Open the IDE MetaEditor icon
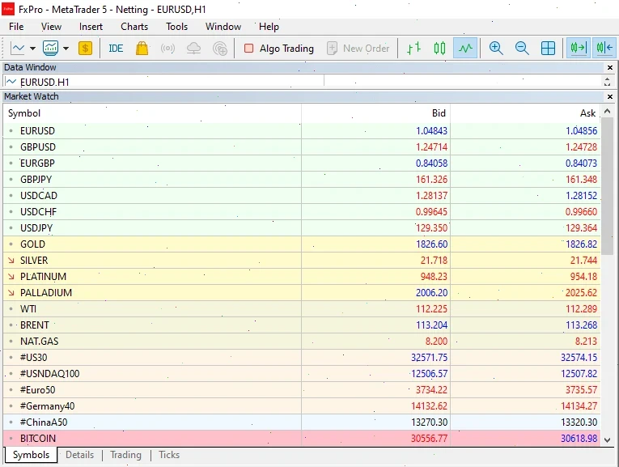The height and width of the screenshot is (467, 619). point(116,49)
